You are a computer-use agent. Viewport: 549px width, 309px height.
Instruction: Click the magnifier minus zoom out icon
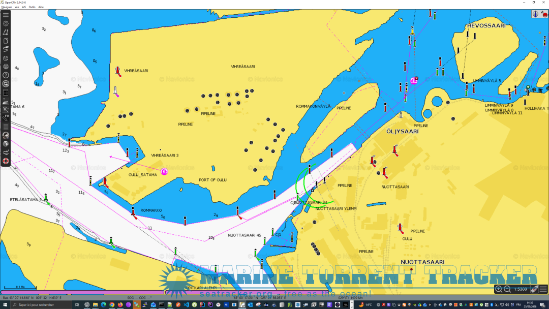click(507, 289)
